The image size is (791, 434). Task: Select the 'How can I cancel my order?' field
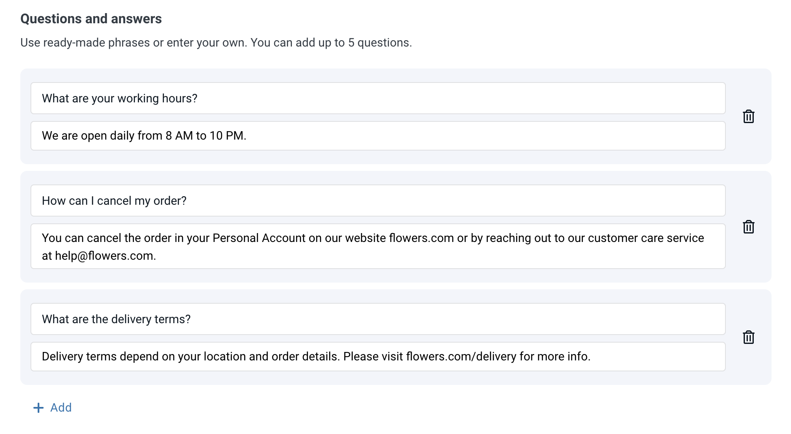click(x=378, y=201)
